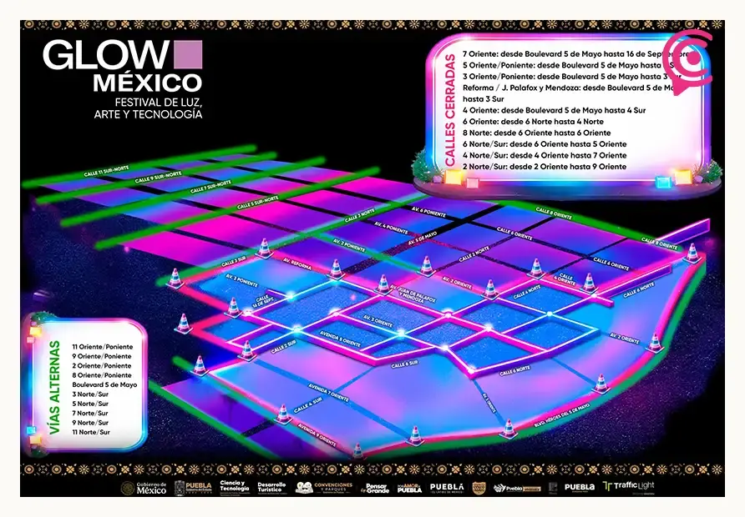
Task: Click the Gobierno de México logo
Action: click(144, 488)
